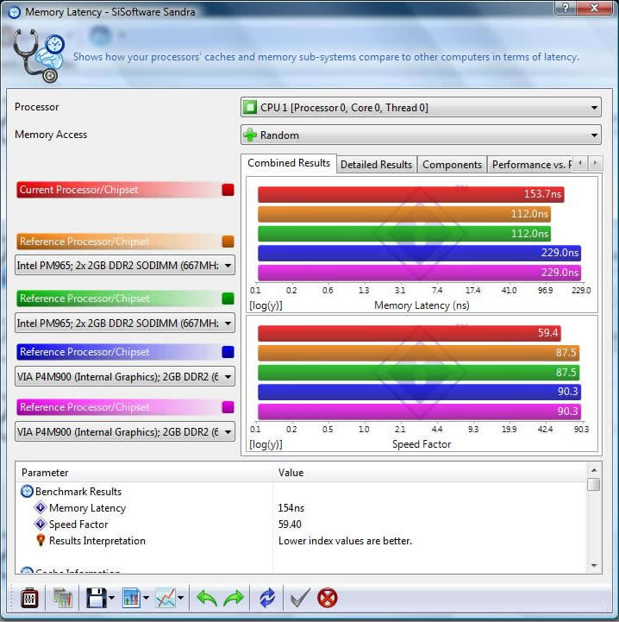Click the Value column header
The width and height of the screenshot is (619, 622).
(x=430, y=473)
